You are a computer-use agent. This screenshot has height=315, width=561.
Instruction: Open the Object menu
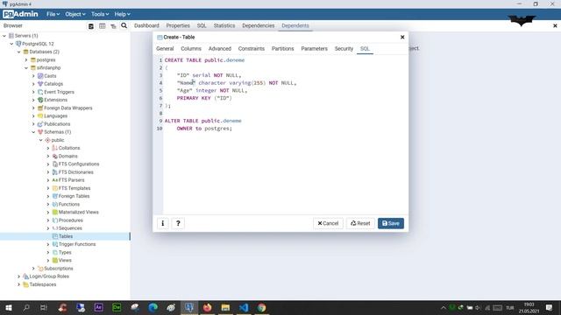(x=75, y=14)
